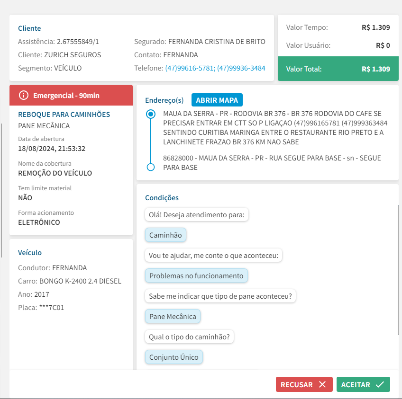Select the Pane Mecânica chip
The height and width of the screenshot is (399, 402).
point(173,316)
